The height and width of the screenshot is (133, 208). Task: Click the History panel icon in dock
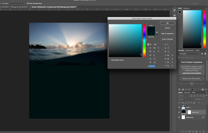(174, 10)
